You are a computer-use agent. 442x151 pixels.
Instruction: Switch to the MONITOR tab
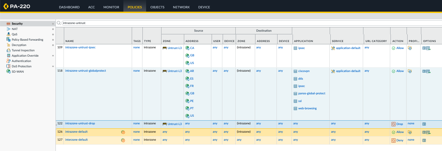point(111,7)
